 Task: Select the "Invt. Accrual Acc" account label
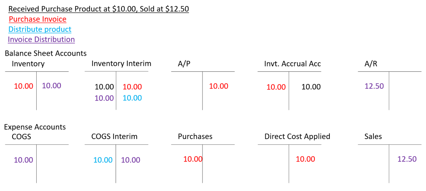point(292,64)
